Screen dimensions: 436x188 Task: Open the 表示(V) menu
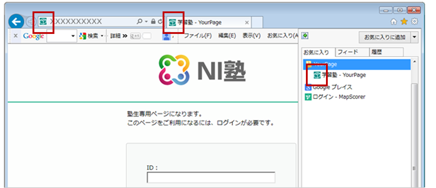251,36
